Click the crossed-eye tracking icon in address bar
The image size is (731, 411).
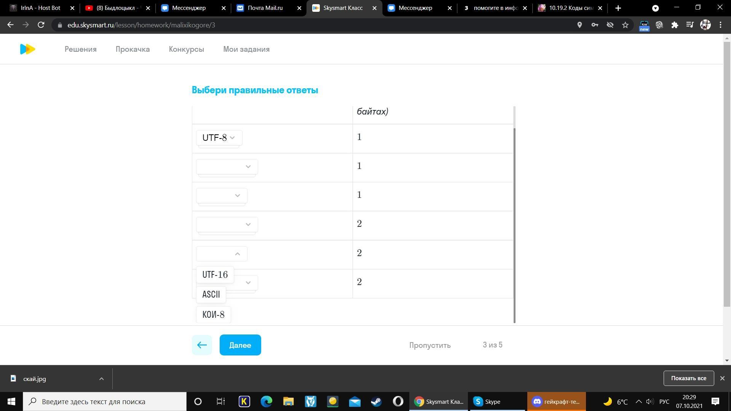[x=610, y=25]
